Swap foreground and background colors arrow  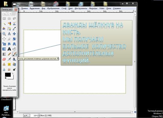pos(13,74)
